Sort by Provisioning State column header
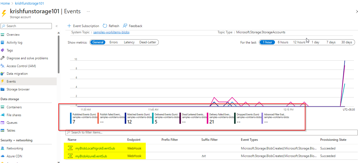 (x=333, y=140)
